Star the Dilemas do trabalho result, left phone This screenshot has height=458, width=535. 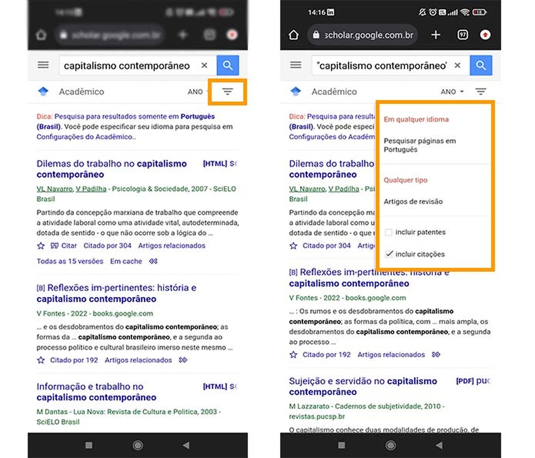pos(41,246)
